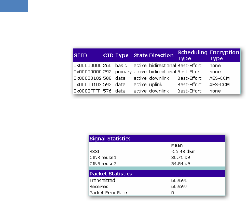Click 'bidirectional' in the CID 260 row
Image resolution: width=246 pixels, height=201 pixels.
[163, 65]
